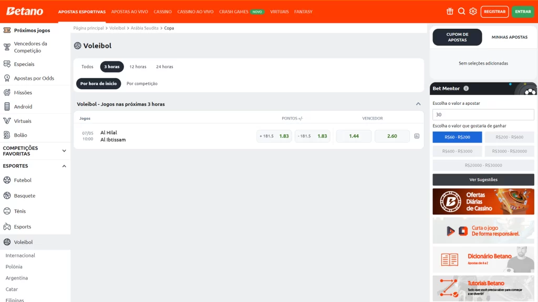
Task: Open Tutoriais Betano banner
Action: pyautogui.click(x=483, y=288)
